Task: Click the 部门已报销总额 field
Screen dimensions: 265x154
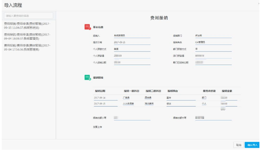Action: tap(213, 62)
